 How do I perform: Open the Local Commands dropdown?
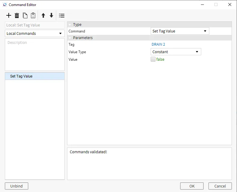35,33
